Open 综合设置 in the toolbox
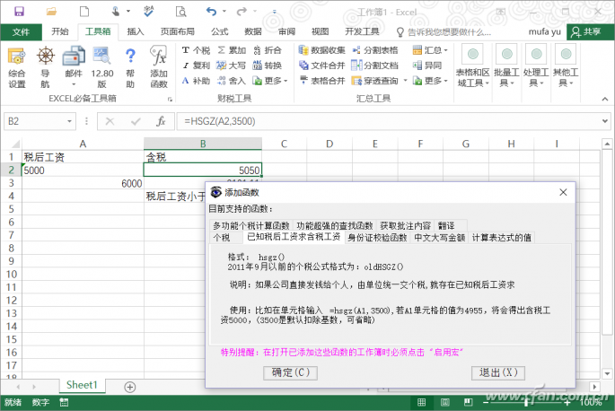615x411 pixels. click(x=16, y=66)
